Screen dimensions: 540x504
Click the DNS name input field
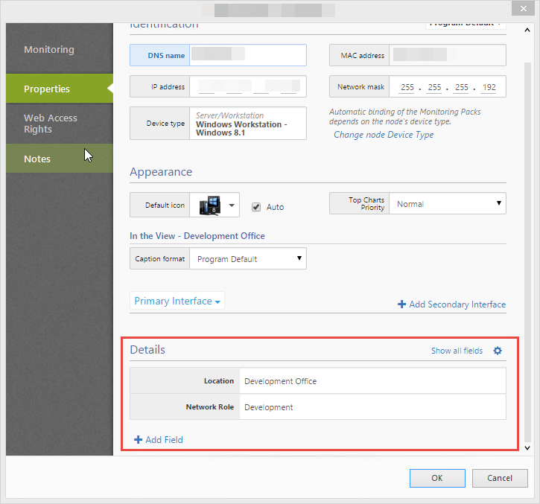tap(248, 55)
